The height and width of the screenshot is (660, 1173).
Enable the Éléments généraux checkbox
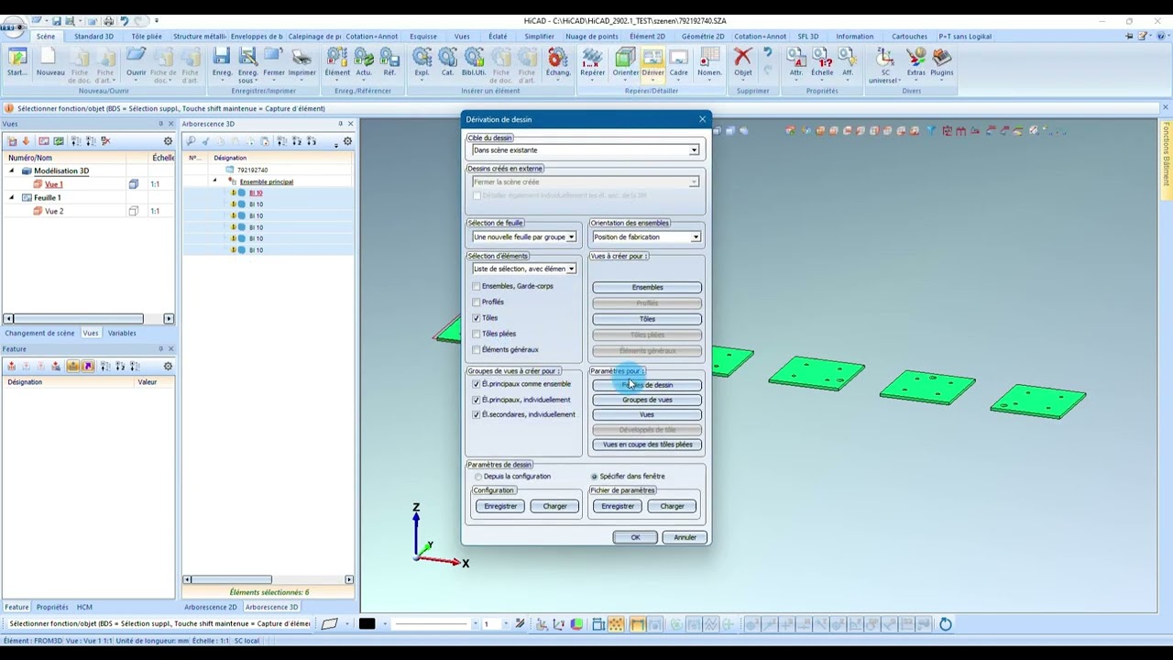click(477, 349)
